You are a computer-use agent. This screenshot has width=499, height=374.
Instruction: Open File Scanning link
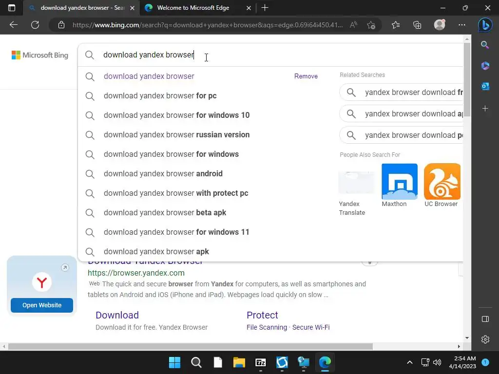tap(267, 327)
